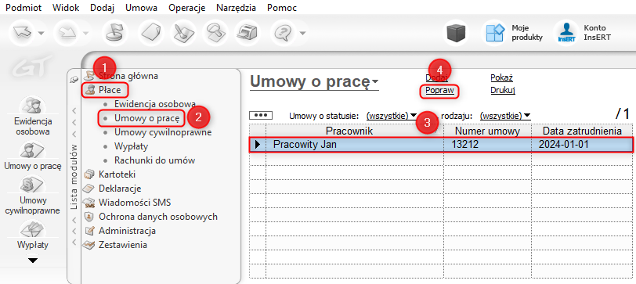This screenshot has width=636, height=284.
Task: Click the dark cube toolbar icon
Action: 457,33
